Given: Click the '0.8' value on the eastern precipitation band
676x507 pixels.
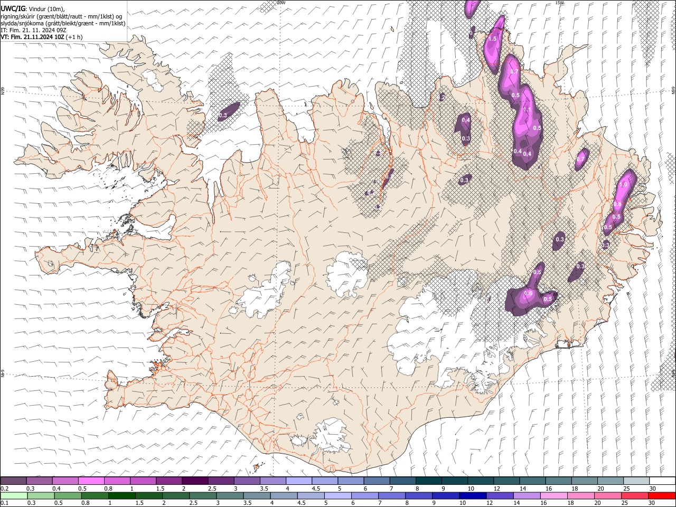Looking at the screenshot, I should [x=617, y=204].
